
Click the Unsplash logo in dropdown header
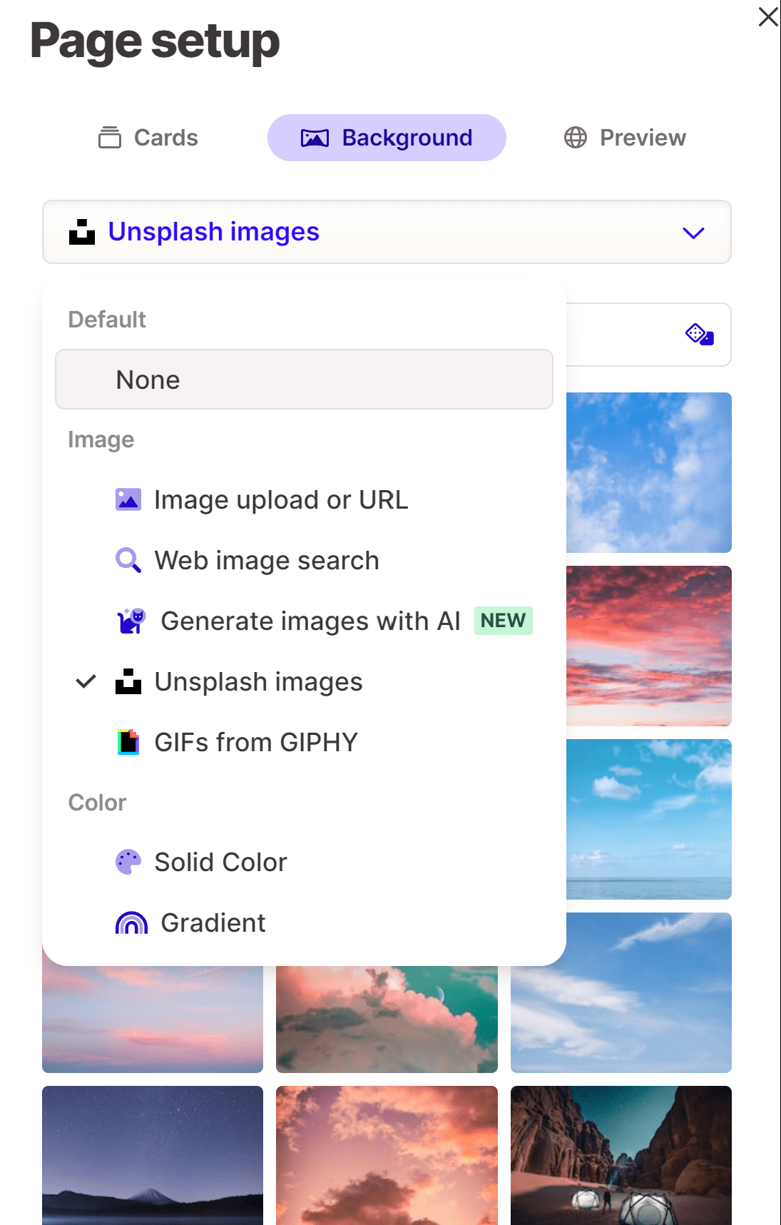82,232
